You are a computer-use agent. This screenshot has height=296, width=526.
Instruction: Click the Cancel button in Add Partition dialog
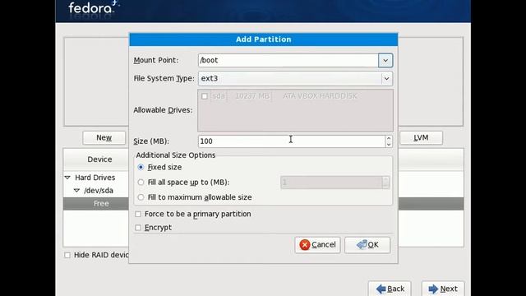pyautogui.click(x=318, y=245)
